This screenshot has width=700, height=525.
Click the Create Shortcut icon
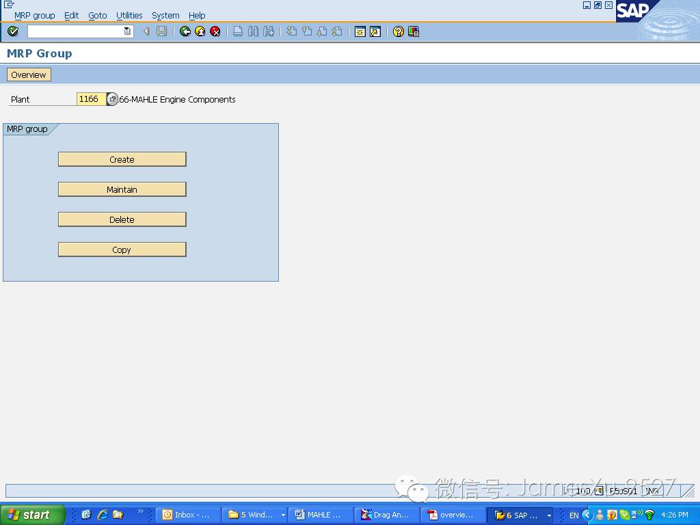[375, 31]
